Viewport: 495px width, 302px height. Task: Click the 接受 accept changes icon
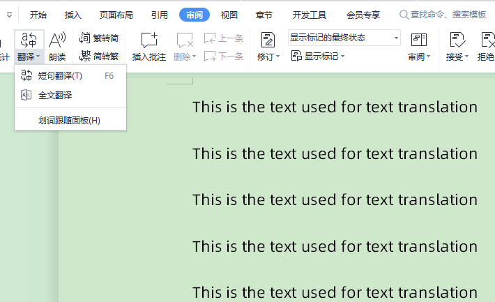coord(457,40)
